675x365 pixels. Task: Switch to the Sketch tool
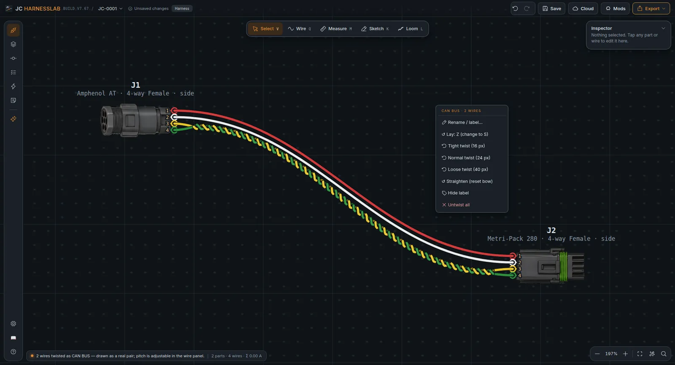click(x=375, y=29)
